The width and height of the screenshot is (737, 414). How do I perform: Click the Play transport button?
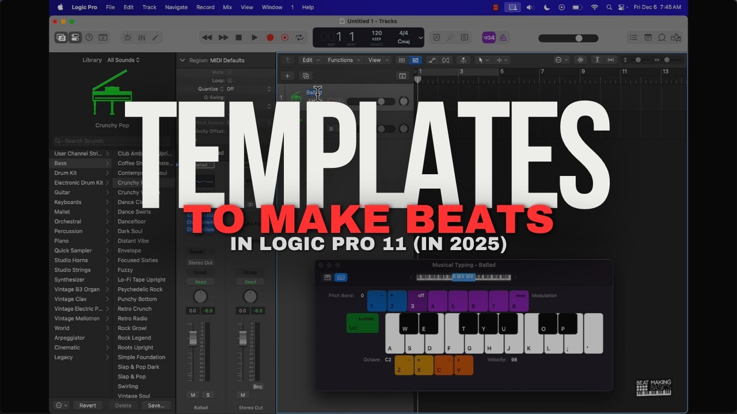[254, 37]
